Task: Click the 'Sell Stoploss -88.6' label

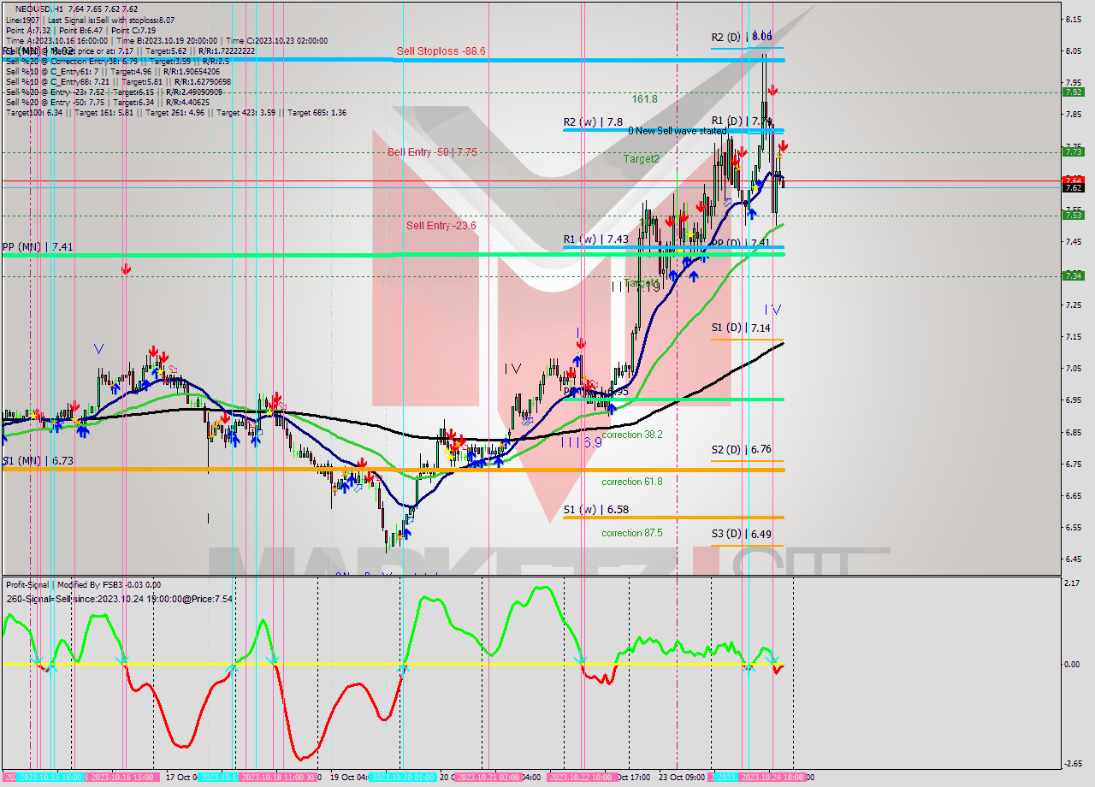Action: coord(441,51)
